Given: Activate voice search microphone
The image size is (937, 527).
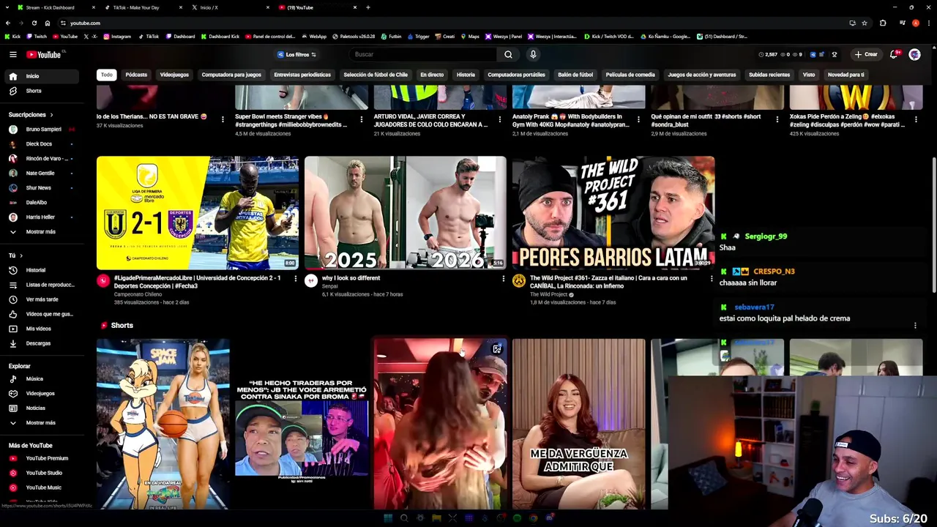Looking at the screenshot, I should 533,54.
